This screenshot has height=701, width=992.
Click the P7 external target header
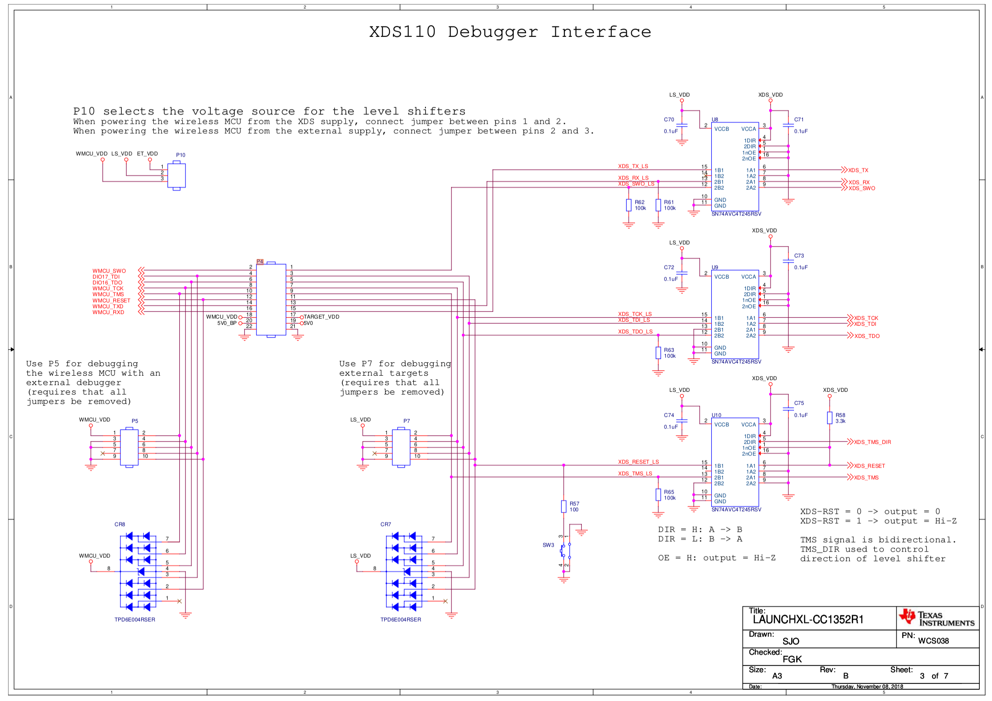pyautogui.click(x=401, y=447)
